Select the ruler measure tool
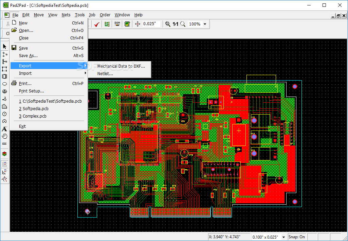This screenshot has height=241, width=348. pos(4,144)
